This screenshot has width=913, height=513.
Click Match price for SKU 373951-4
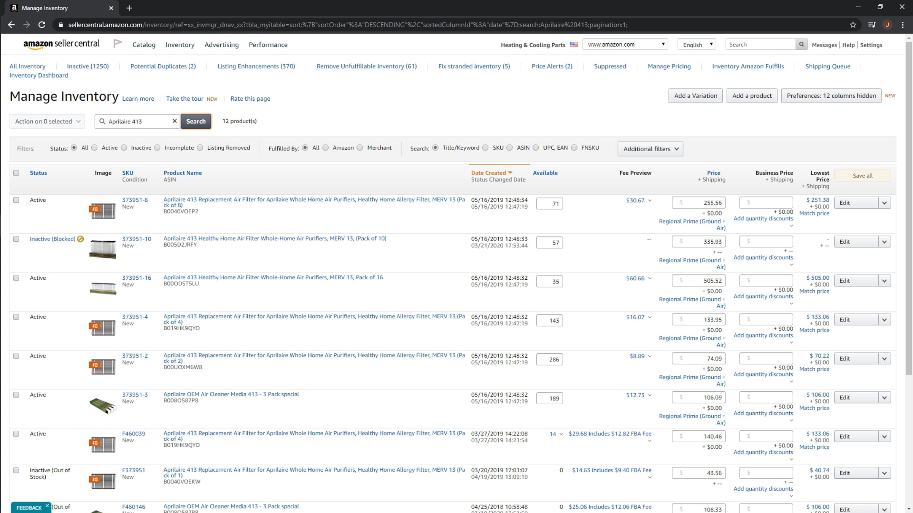(x=814, y=330)
